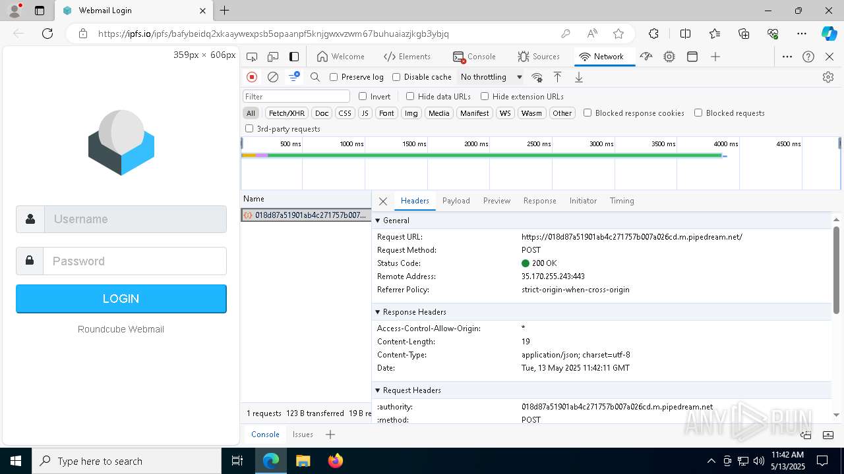Collapse the General section
The height and width of the screenshot is (474, 844).
click(x=378, y=221)
